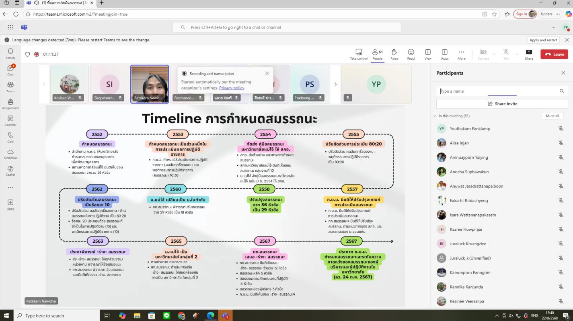
Task: Raise your hand in the meeting
Action: [x=394, y=54]
